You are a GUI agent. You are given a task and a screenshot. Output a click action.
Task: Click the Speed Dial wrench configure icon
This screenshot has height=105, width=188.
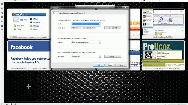(182, 5)
